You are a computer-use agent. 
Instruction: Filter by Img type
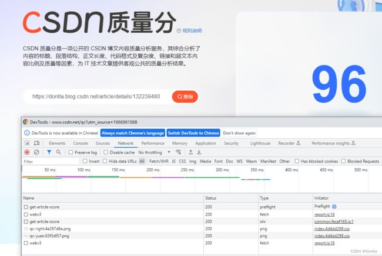193,161
